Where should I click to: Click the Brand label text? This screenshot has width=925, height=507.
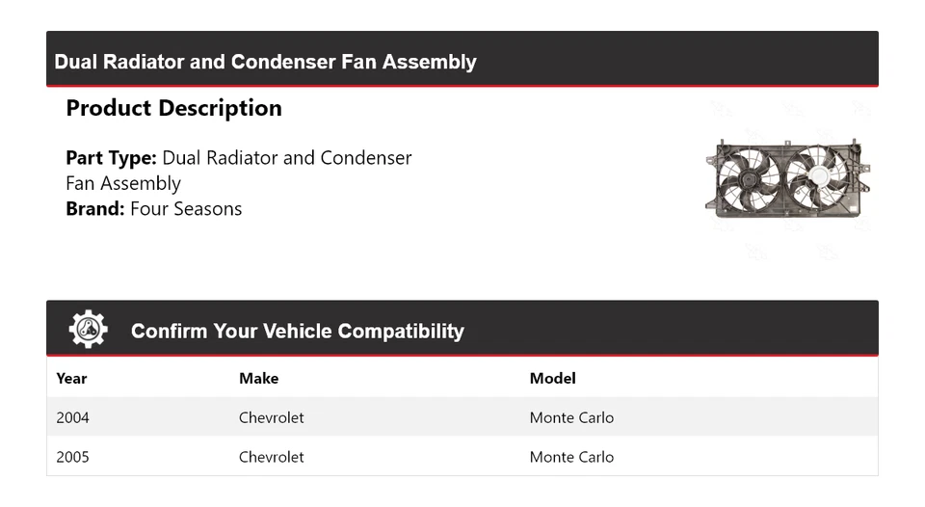[x=94, y=209]
